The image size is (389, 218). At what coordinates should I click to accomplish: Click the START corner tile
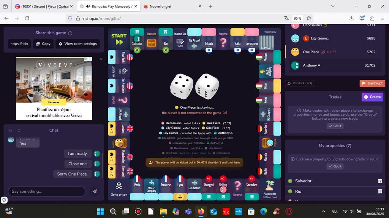point(119,39)
